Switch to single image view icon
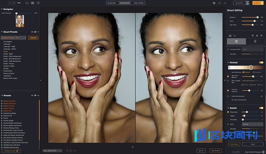The image size is (266, 154). [27, 3]
